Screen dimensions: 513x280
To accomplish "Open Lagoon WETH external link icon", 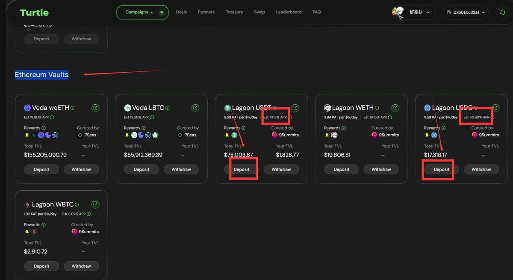I will click(x=395, y=108).
